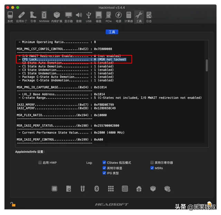Enable the 启用 HWP checkbox

[x=40, y=162]
